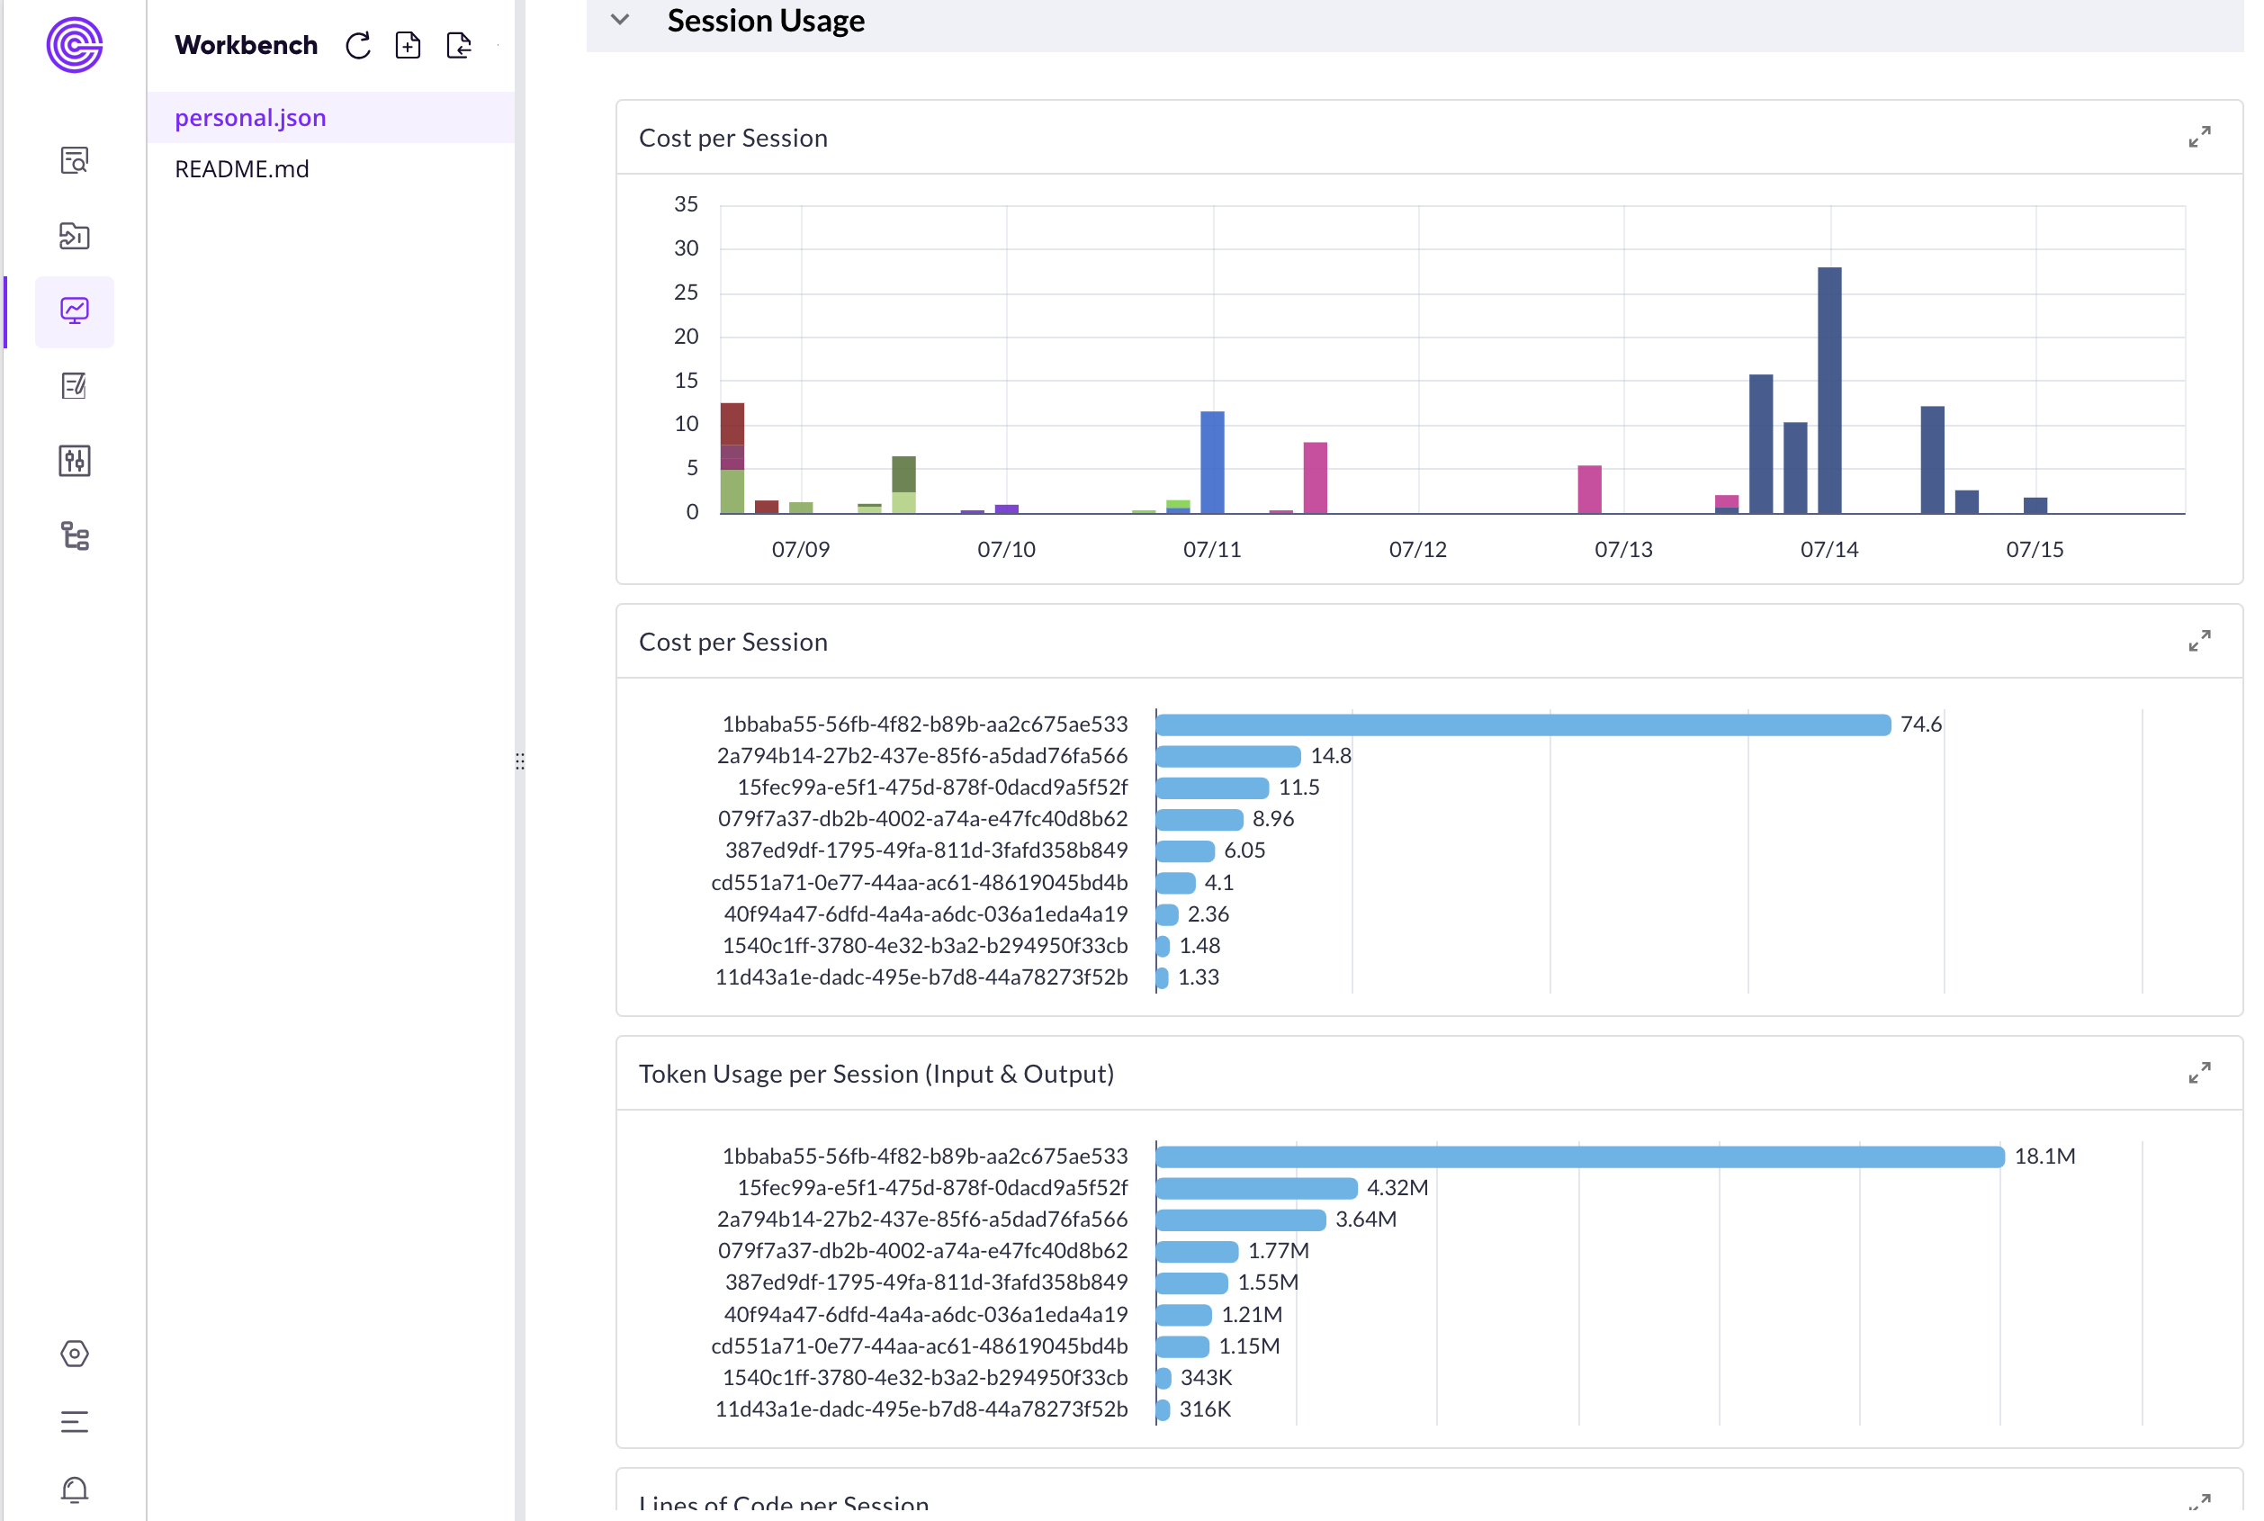2264x1521 pixels.
Task: Open the notes editor sidebar panel
Action: tap(74, 386)
